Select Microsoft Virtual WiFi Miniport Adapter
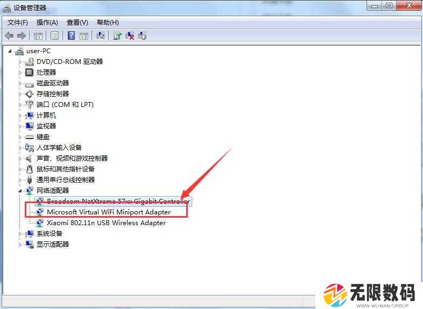Viewport: 423px width, 309px height. tap(109, 212)
